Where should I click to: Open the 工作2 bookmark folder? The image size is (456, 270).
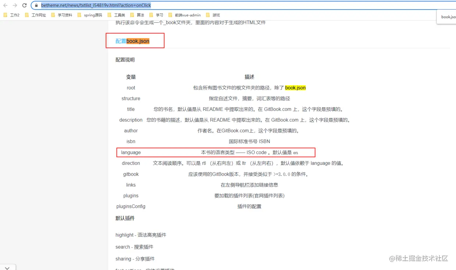pos(11,15)
